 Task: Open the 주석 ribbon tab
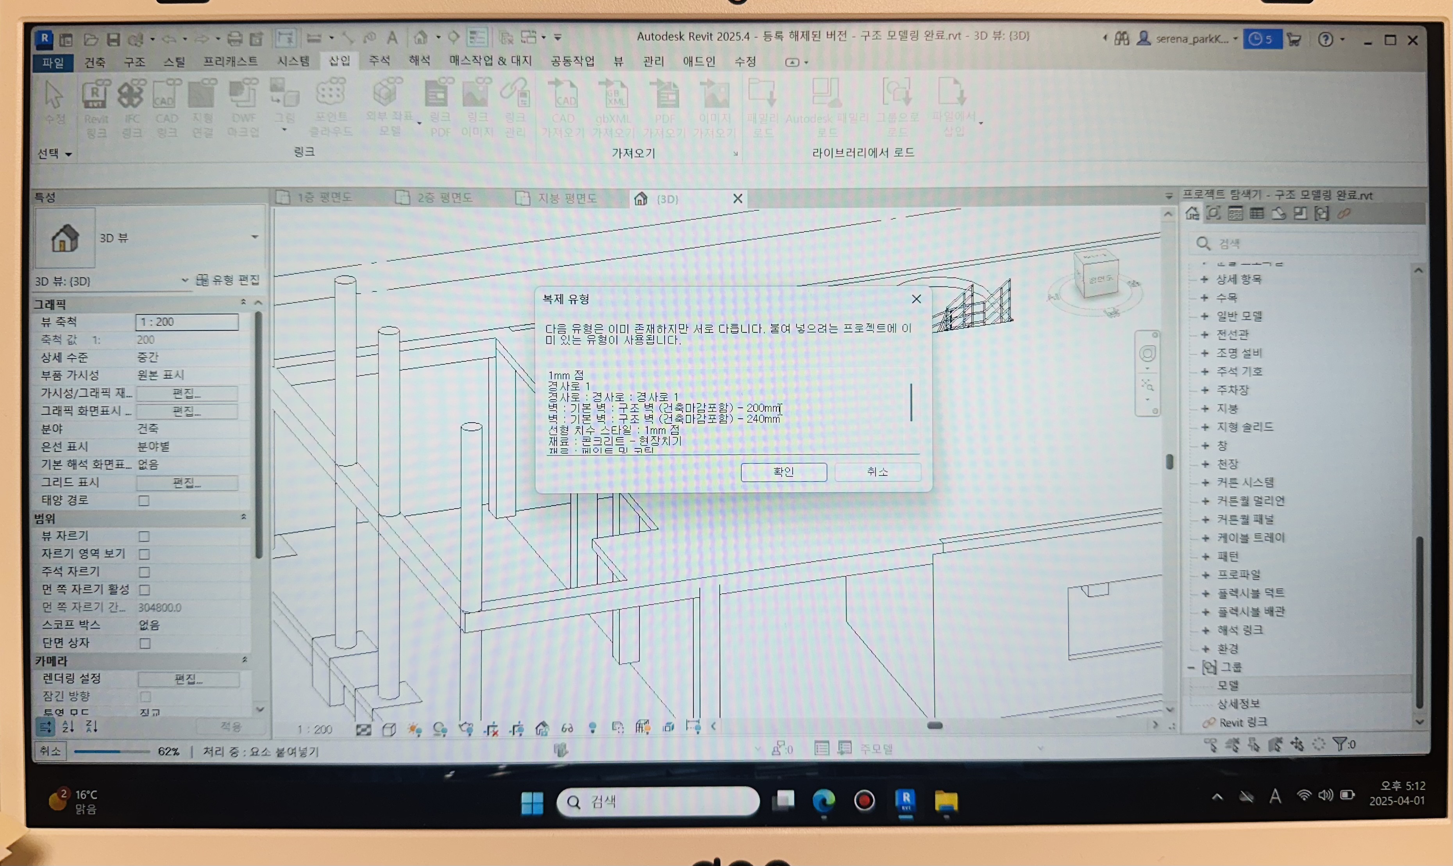pyautogui.click(x=379, y=61)
